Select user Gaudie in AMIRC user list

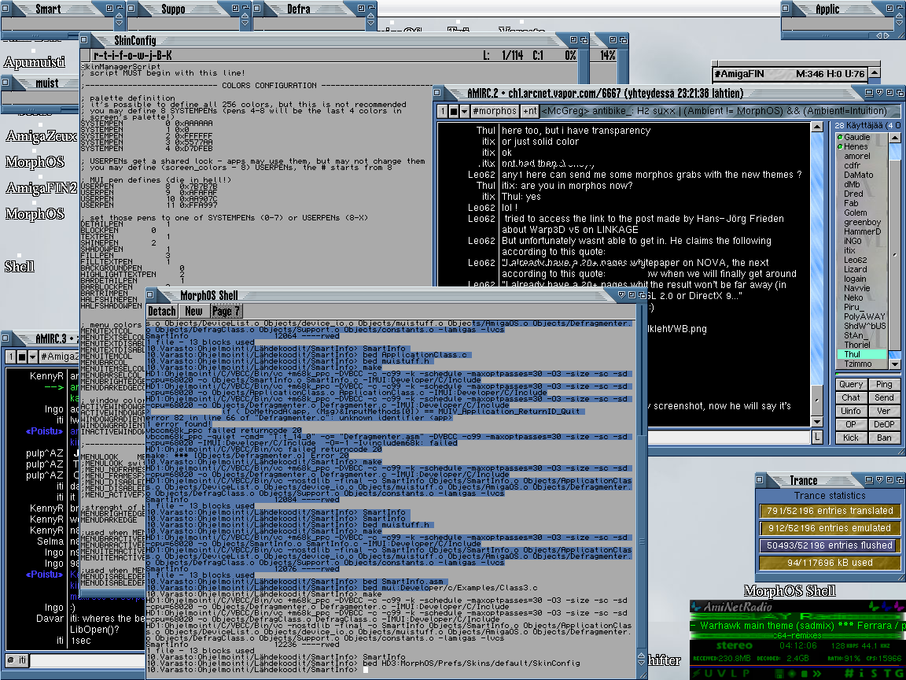(861, 137)
